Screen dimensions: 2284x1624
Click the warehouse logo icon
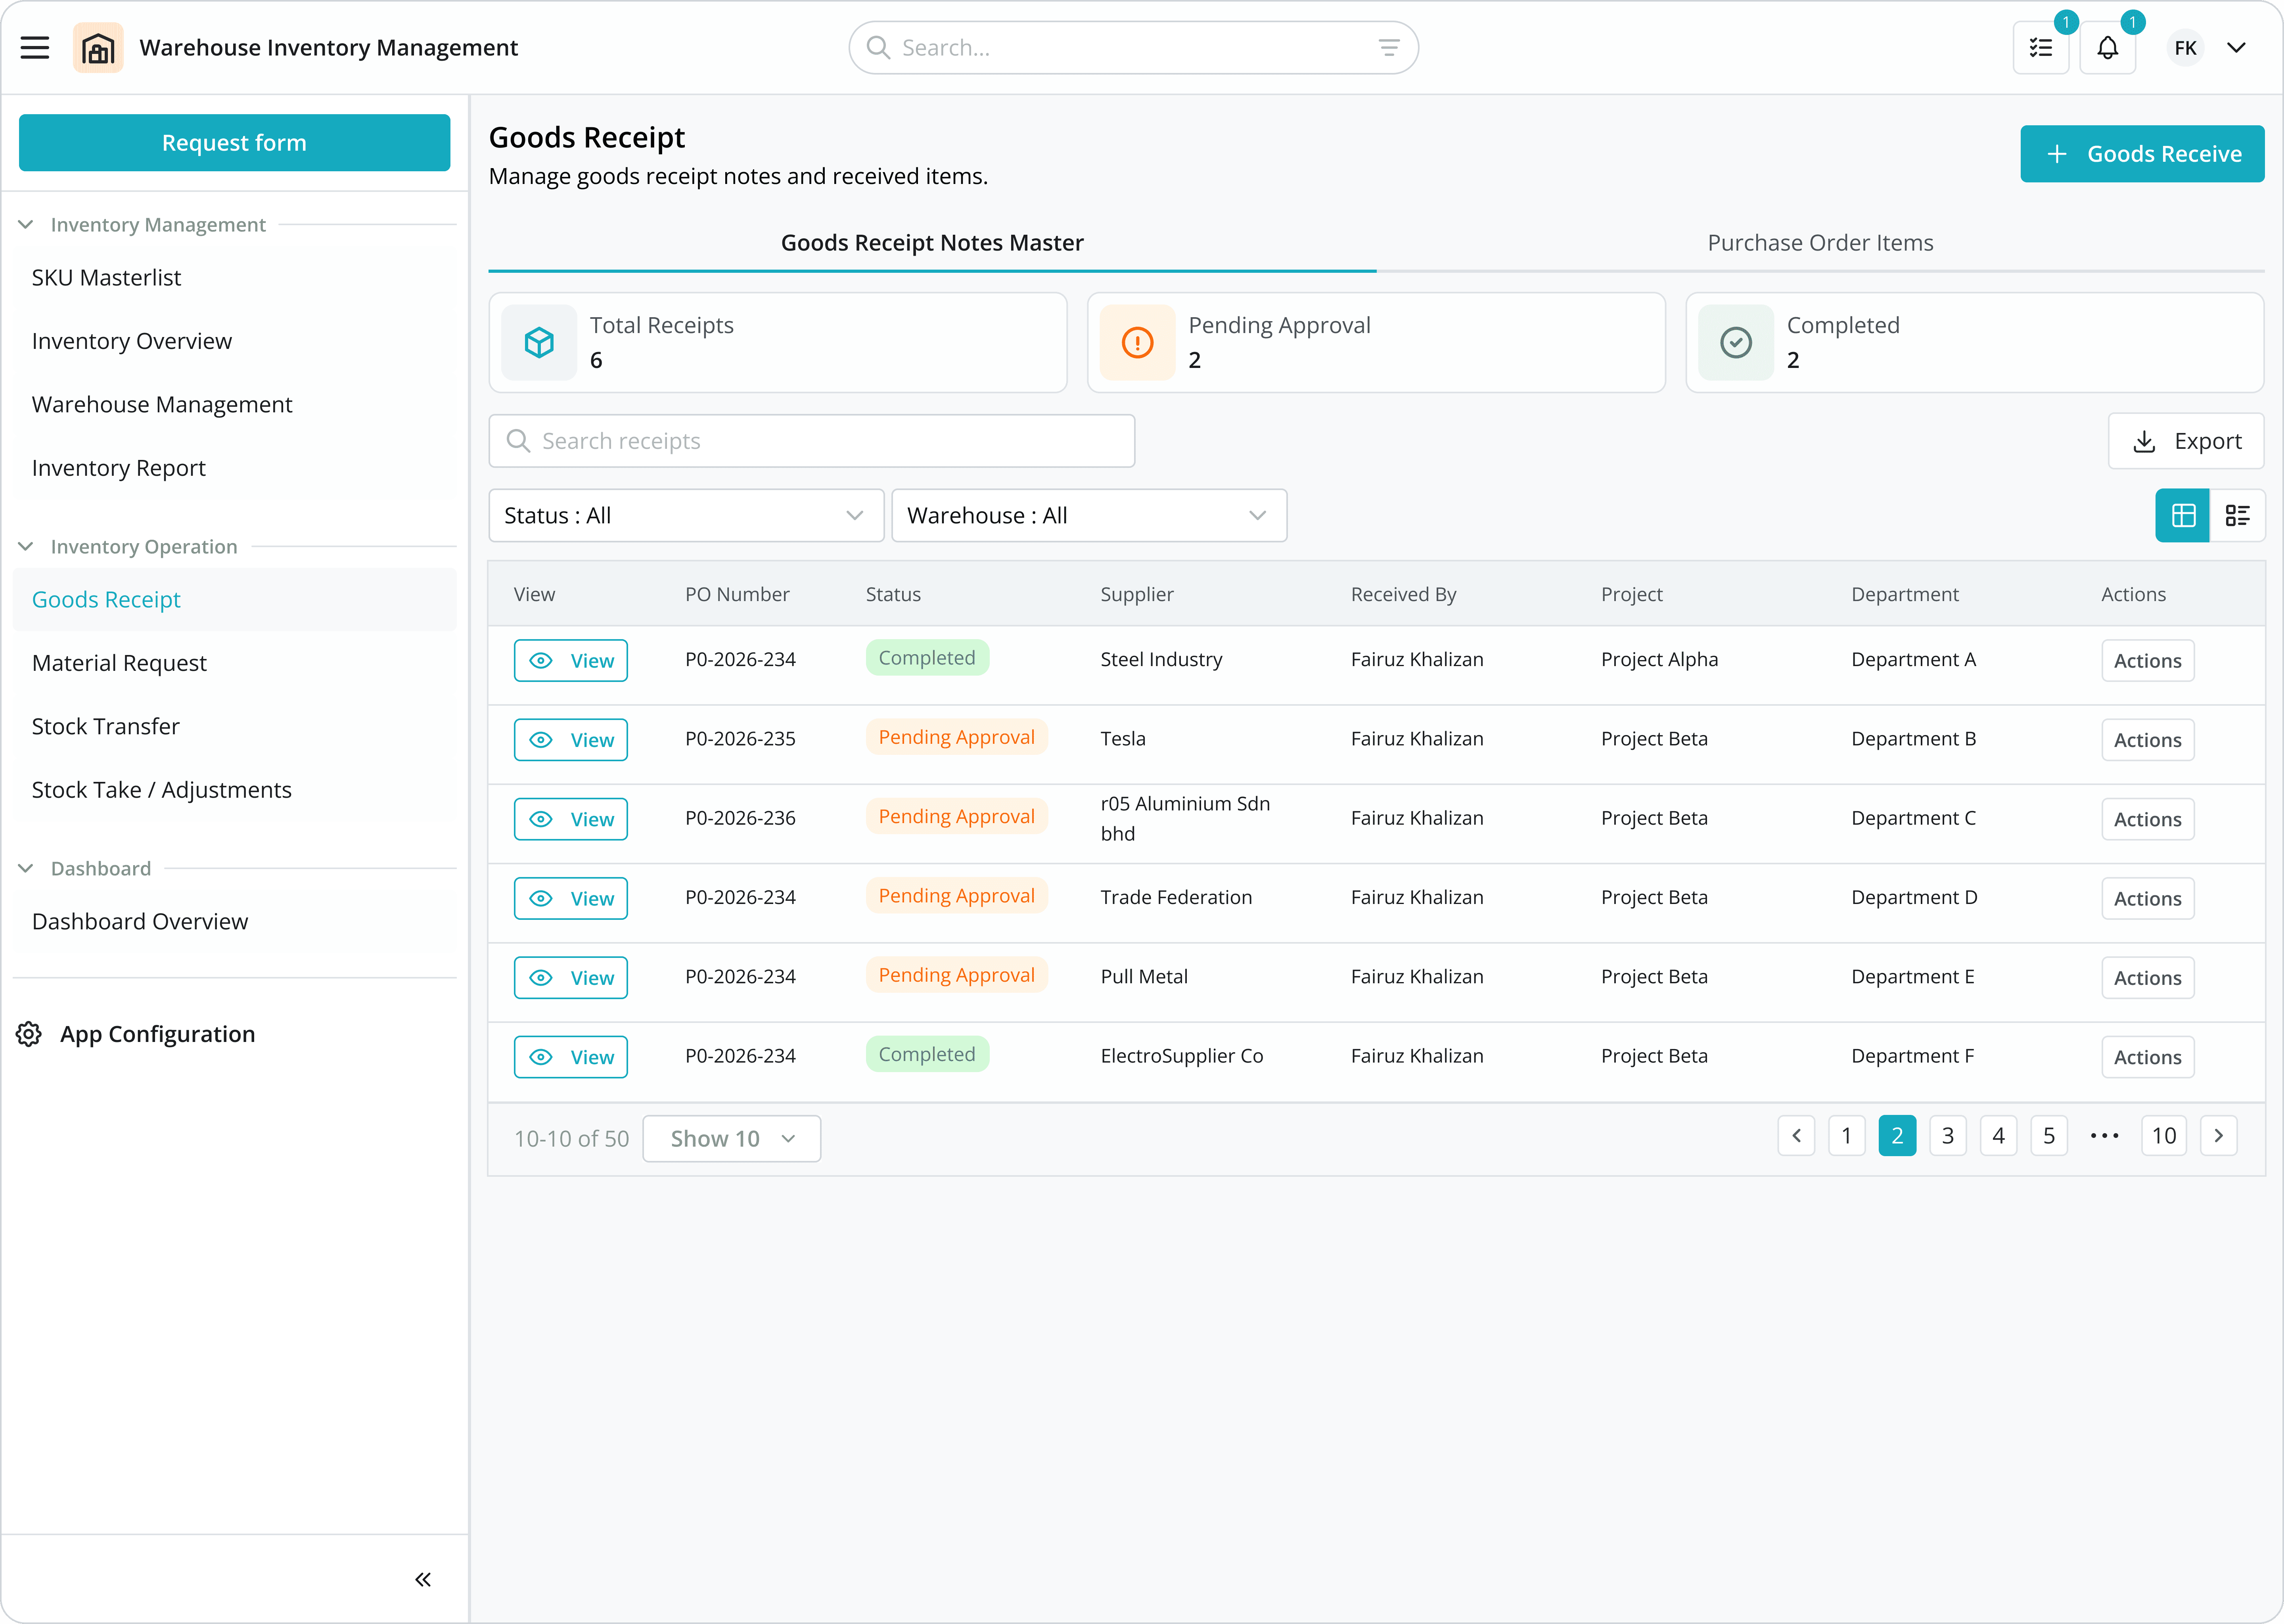click(98, 47)
